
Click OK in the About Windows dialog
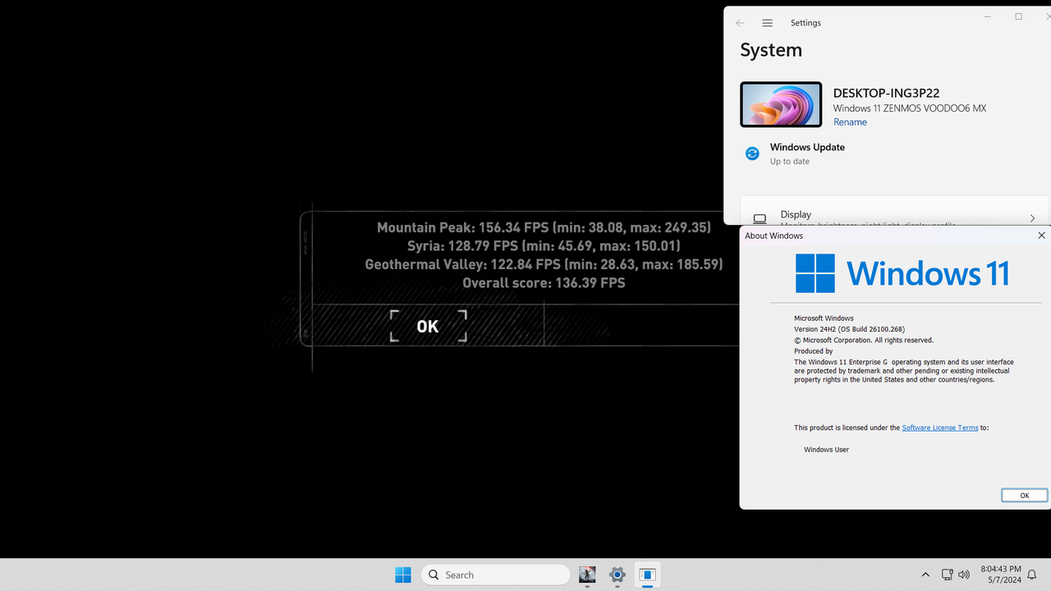point(1024,495)
